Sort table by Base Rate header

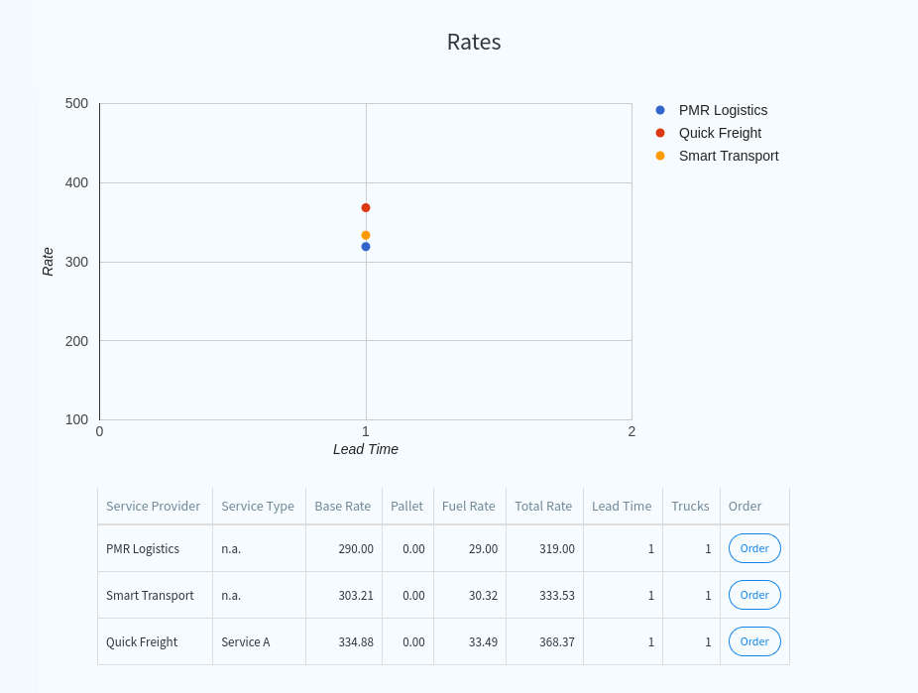tap(342, 506)
